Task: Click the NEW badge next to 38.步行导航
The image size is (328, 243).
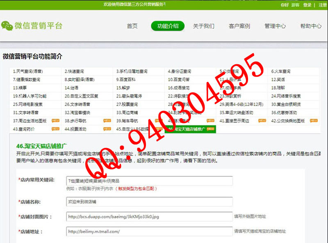Action: pyautogui.click(x=107, y=121)
